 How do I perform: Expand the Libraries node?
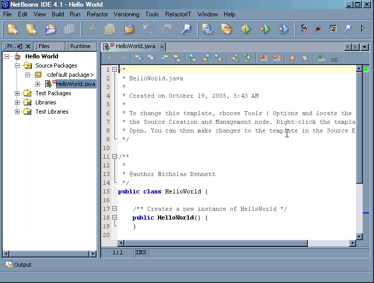(17, 102)
